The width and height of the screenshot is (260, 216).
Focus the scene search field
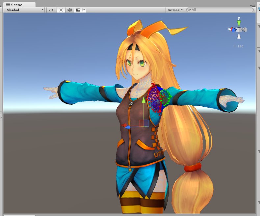[220, 10]
